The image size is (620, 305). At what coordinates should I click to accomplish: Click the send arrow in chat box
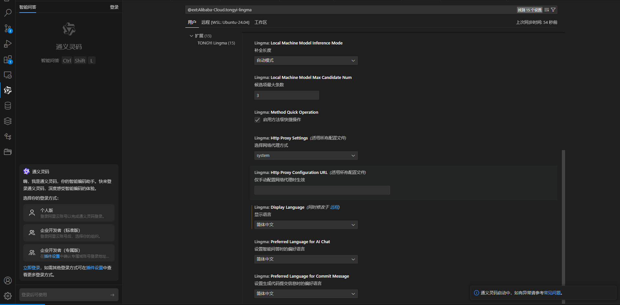[112, 295]
